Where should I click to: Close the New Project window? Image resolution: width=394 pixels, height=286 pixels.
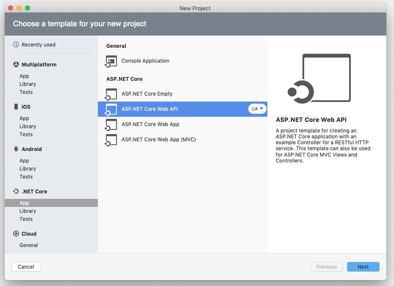point(11,8)
